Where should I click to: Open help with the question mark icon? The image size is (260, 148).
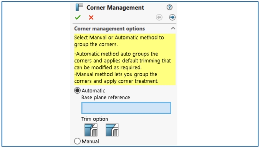click(169, 7)
